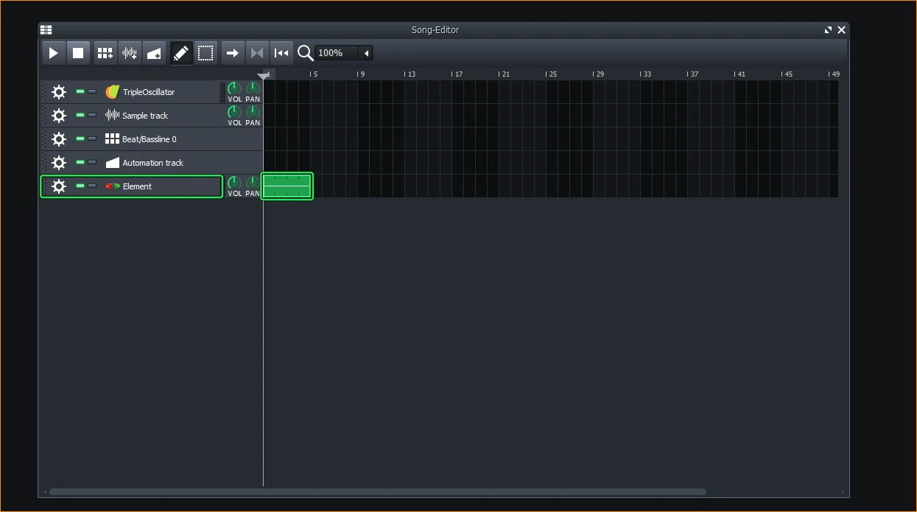
Task: Jump to bar 49 on the timeline
Action: pyautogui.click(x=835, y=74)
